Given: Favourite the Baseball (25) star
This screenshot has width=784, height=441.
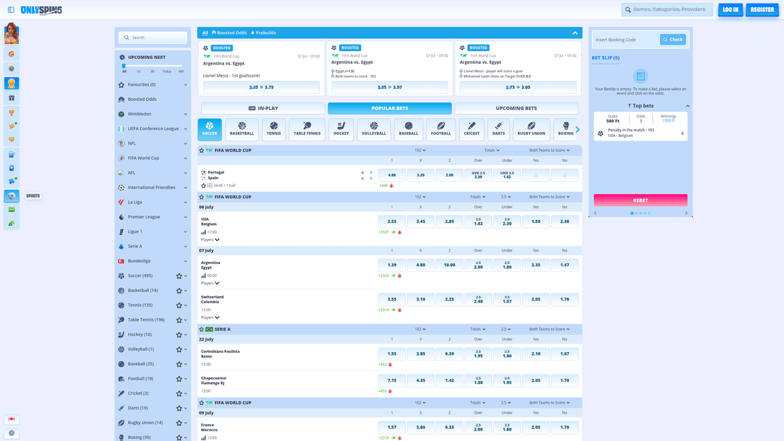Looking at the screenshot, I should (x=179, y=364).
